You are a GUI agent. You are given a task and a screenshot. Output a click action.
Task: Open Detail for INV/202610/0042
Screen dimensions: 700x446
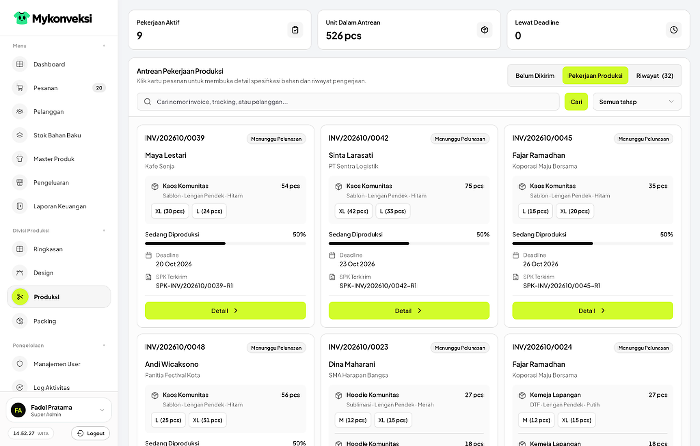click(409, 310)
